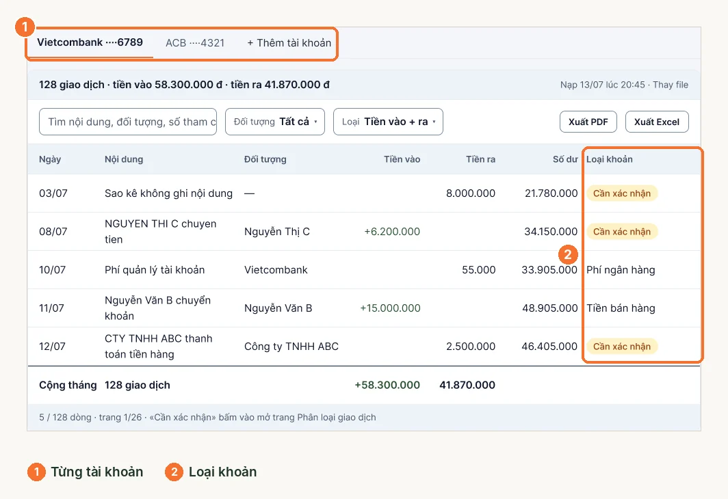
Task: Click the Tiền ra column header
Action: [480, 159]
